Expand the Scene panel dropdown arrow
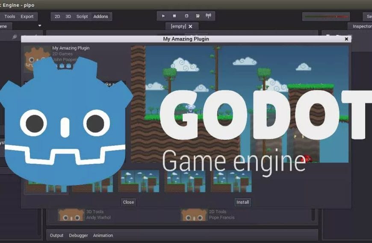 pos(40,26)
